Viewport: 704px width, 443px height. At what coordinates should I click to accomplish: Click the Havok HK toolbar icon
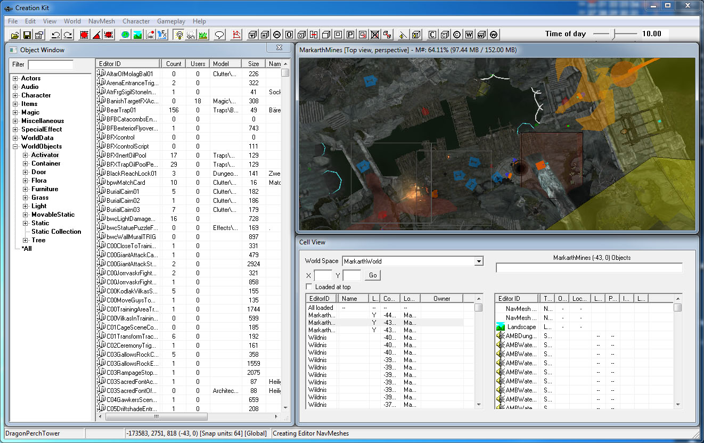pos(150,35)
